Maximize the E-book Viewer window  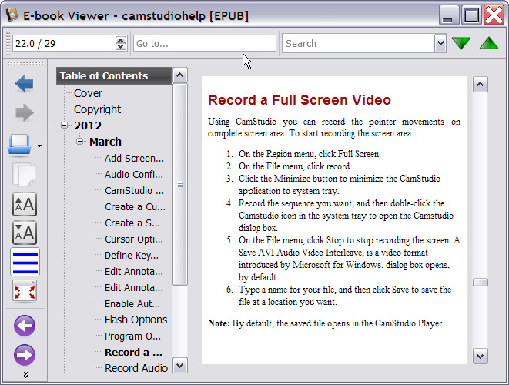(471, 15)
